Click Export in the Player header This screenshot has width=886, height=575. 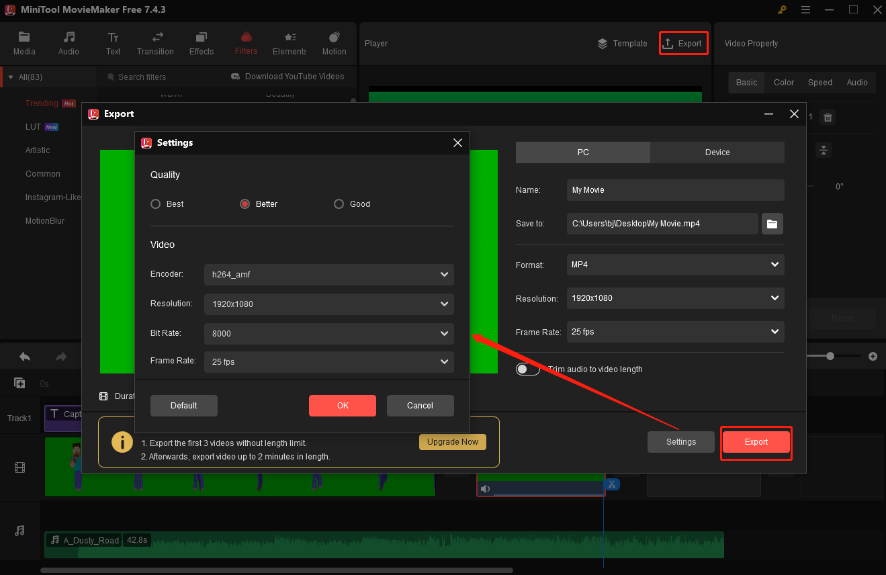[x=683, y=44]
